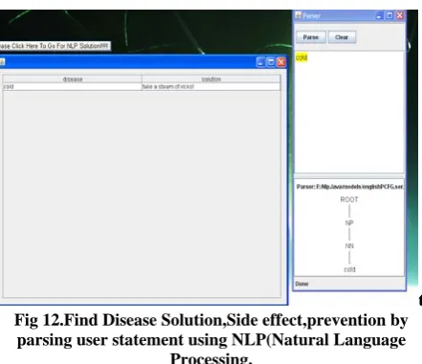This screenshot has height=364, width=422.
Task: Click the ROOT node in parse tree
Action: (349, 199)
